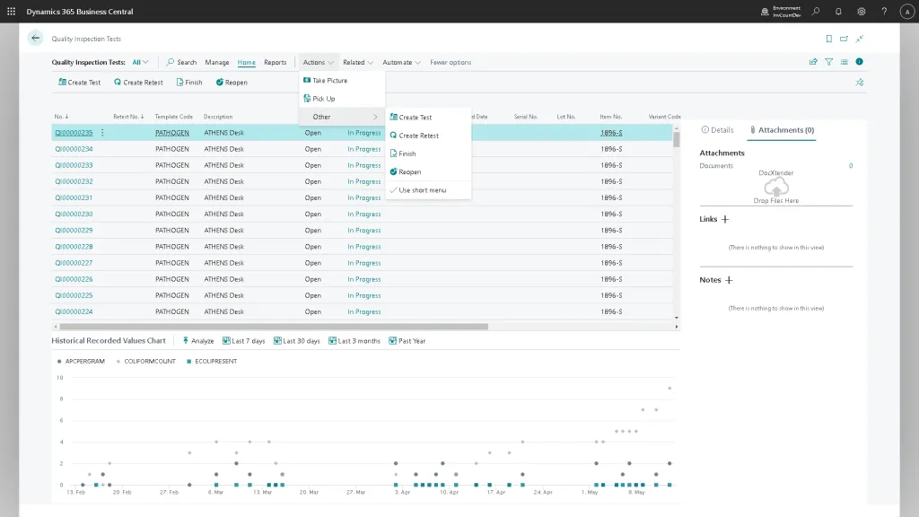Screen dimensions: 919x517
Task: Click the bookmark icon for this page
Action: pyautogui.click(x=829, y=39)
